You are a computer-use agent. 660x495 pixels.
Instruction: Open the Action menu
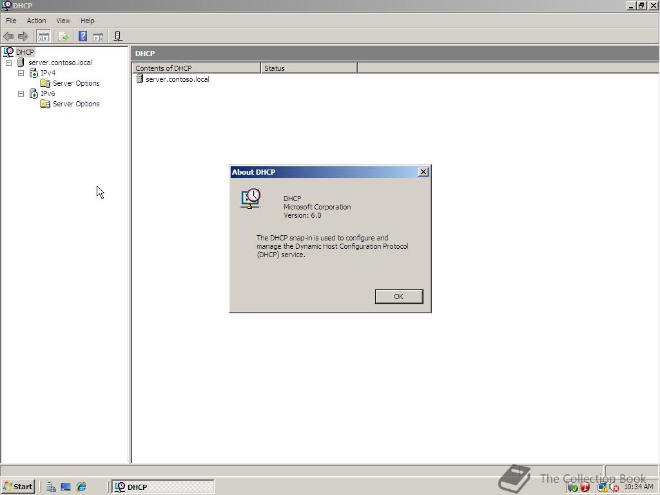tap(36, 21)
